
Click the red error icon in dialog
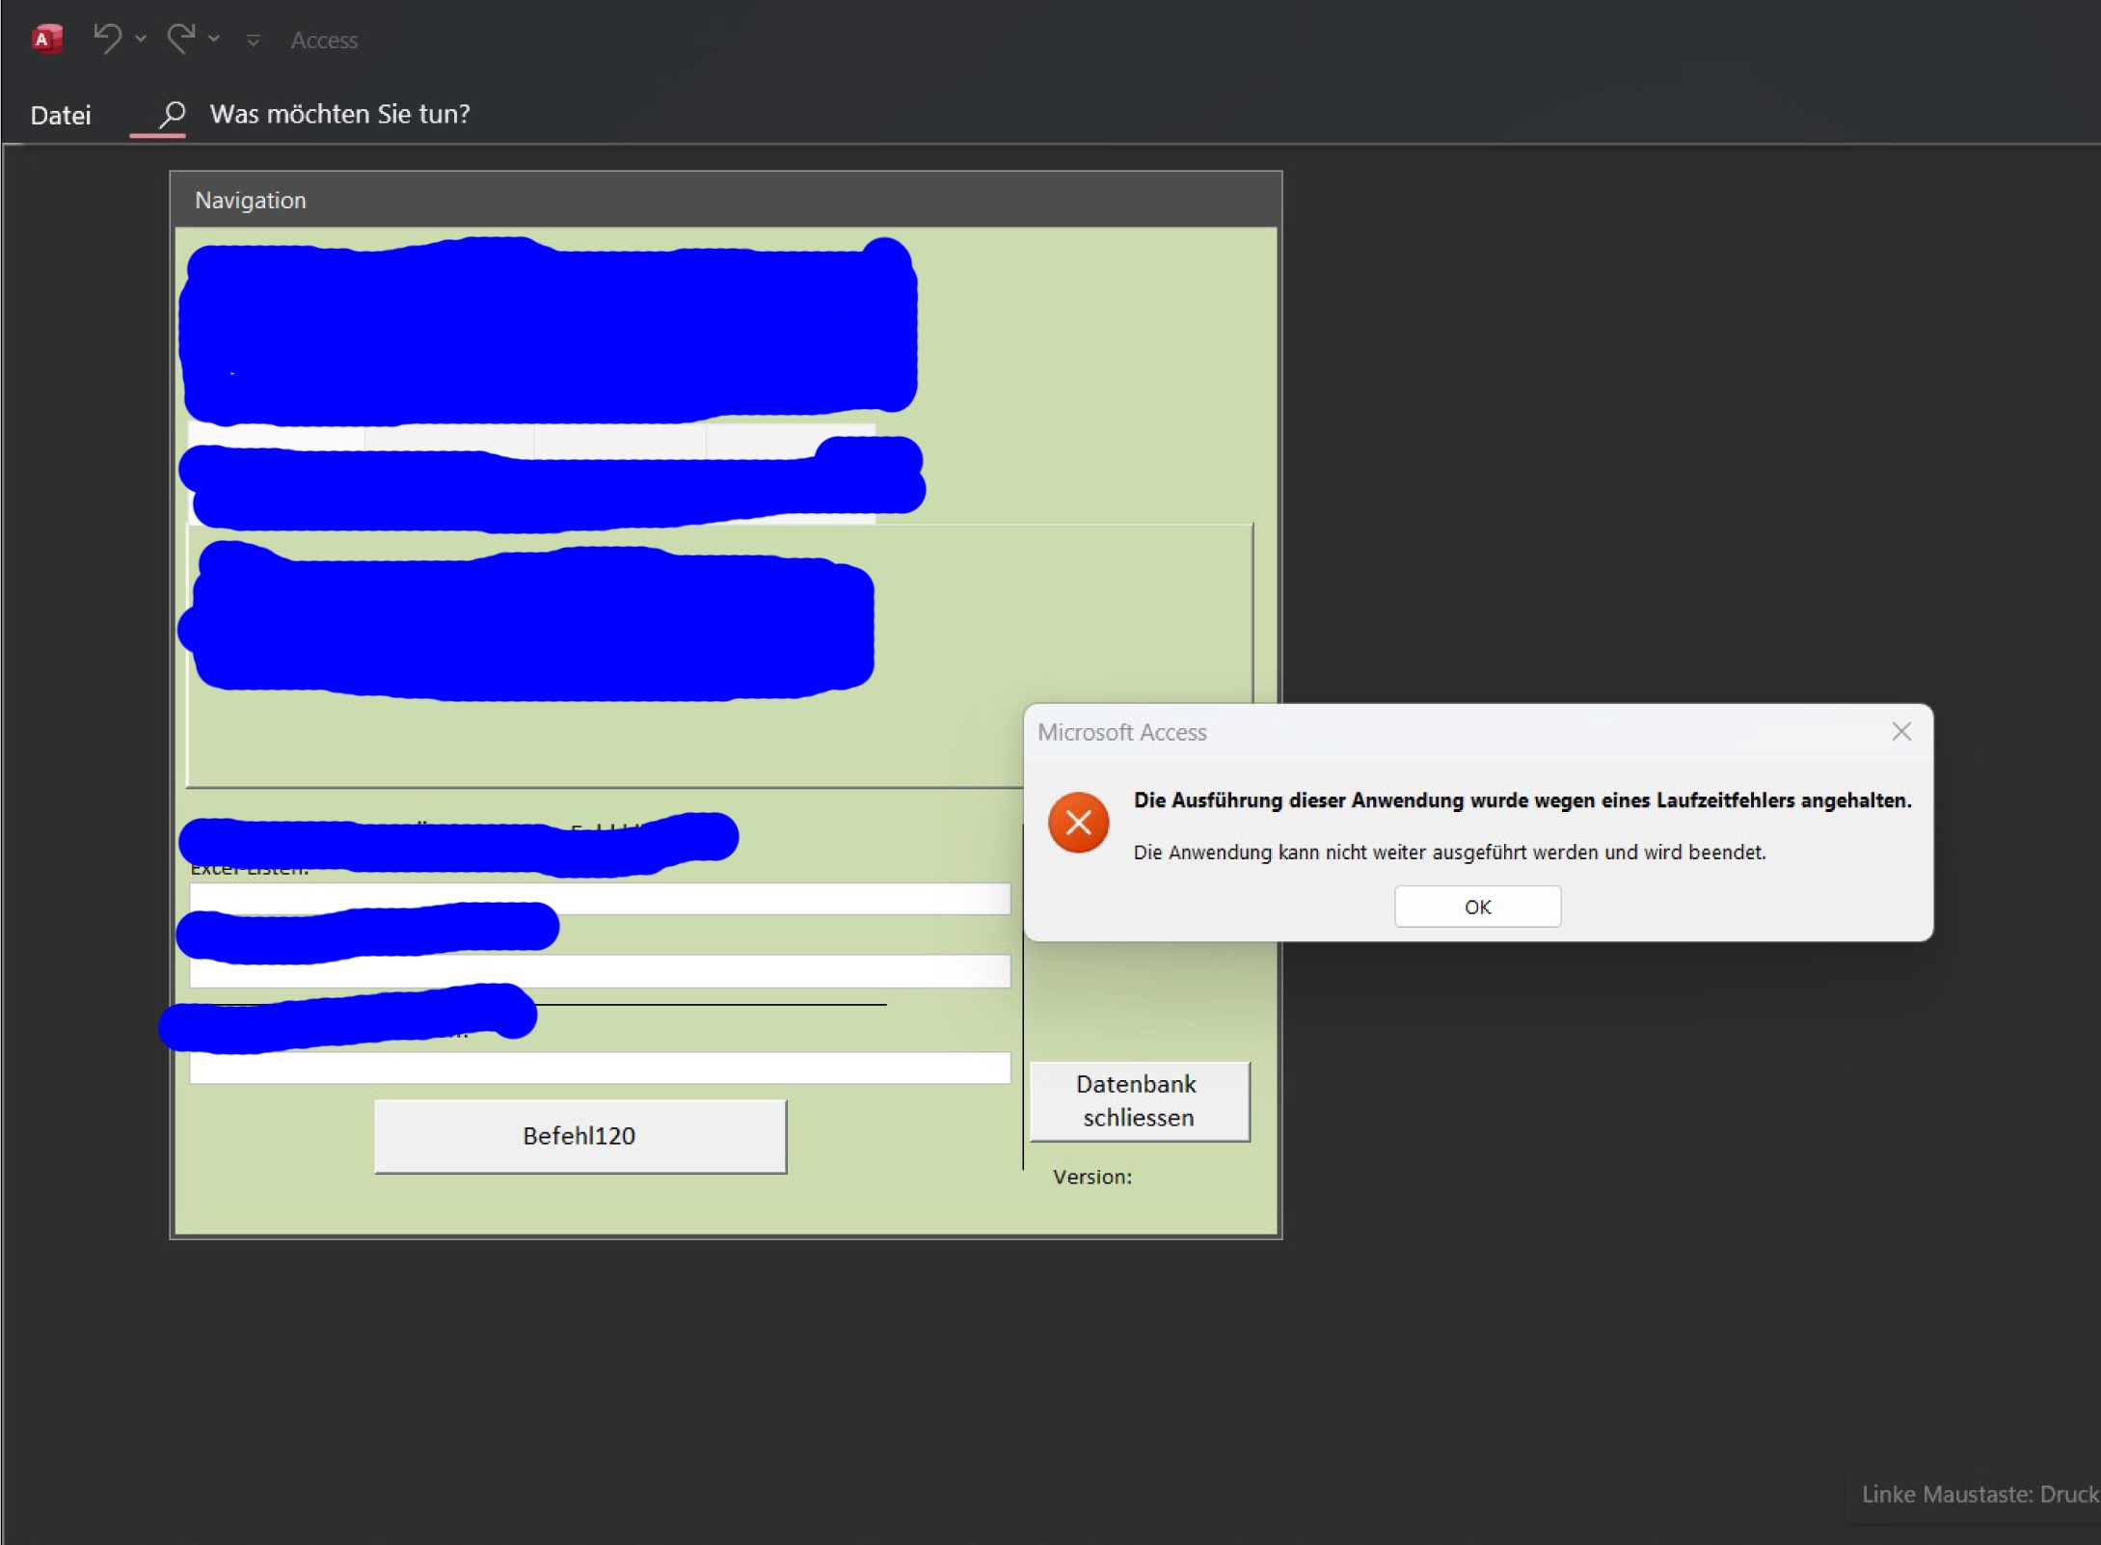coord(1078,823)
